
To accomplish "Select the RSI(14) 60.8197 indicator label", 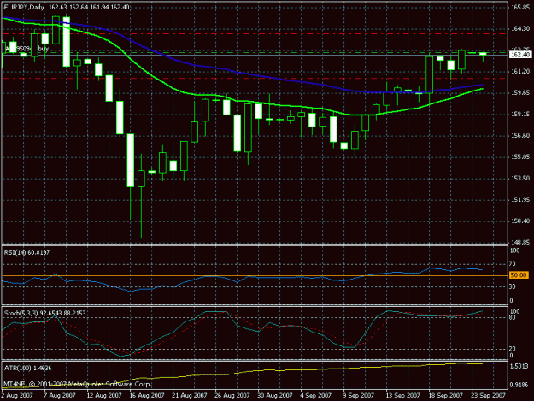I will point(26,252).
